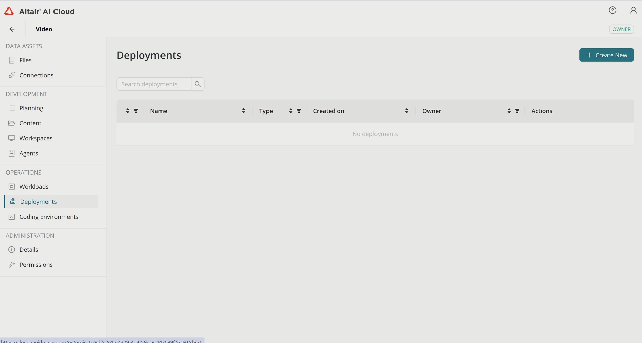Image resolution: width=642 pixels, height=343 pixels.
Task: Open the user profile icon
Action: 633,10
